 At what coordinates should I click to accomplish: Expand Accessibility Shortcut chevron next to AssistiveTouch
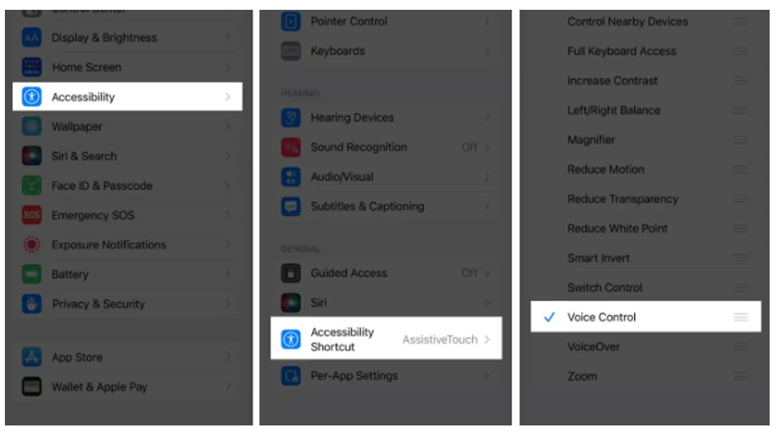coord(487,340)
